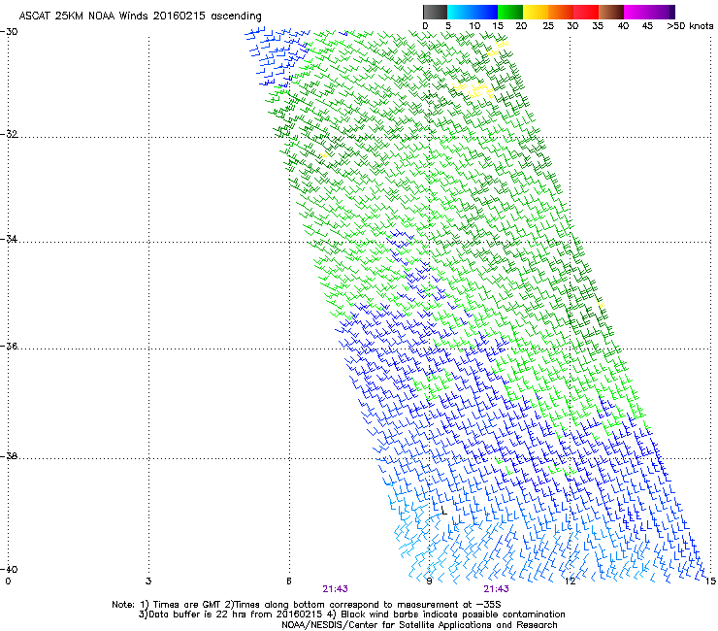718x631 pixels.
Task: Click the '6' longitude label on the axis
Action: pyautogui.click(x=289, y=581)
